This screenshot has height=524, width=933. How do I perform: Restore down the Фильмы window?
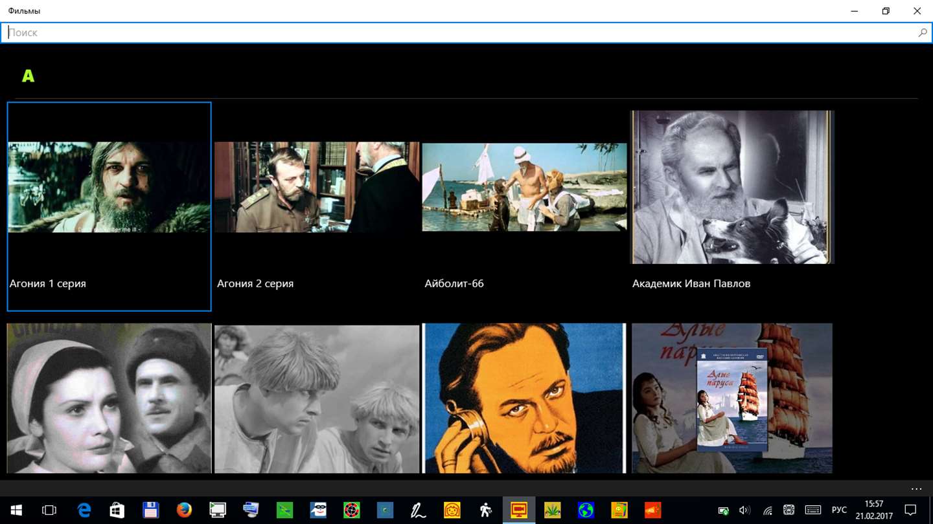pos(886,11)
